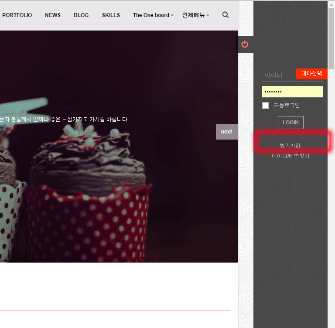Click the vertical page scrollbar thumb
The height and width of the screenshot is (328, 335).
point(332,38)
